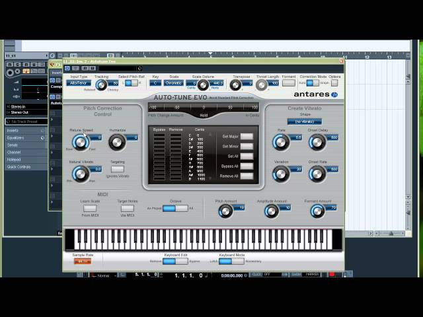Click the Tracking knob
Image resolution: width=423 pixels, height=317 pixels.
(101, 85)
